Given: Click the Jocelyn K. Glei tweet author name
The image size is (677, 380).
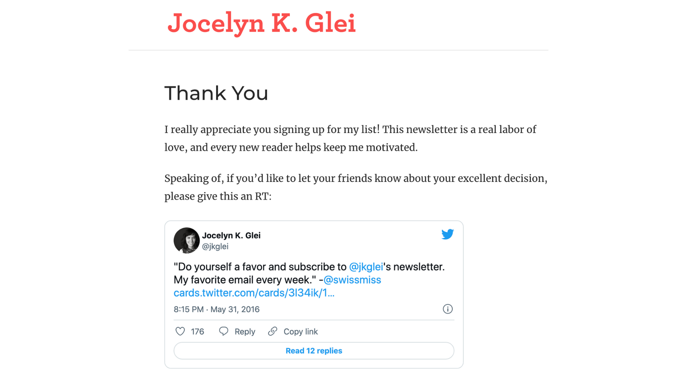Looking at the screenshot, I should click(231, 235).
